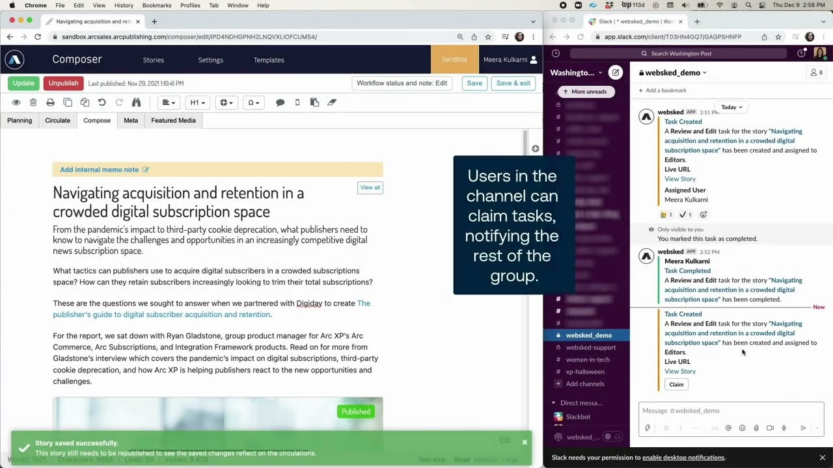Click the copy story icon in Composer toolbar

pyautogui.click(x=68, y=103)
